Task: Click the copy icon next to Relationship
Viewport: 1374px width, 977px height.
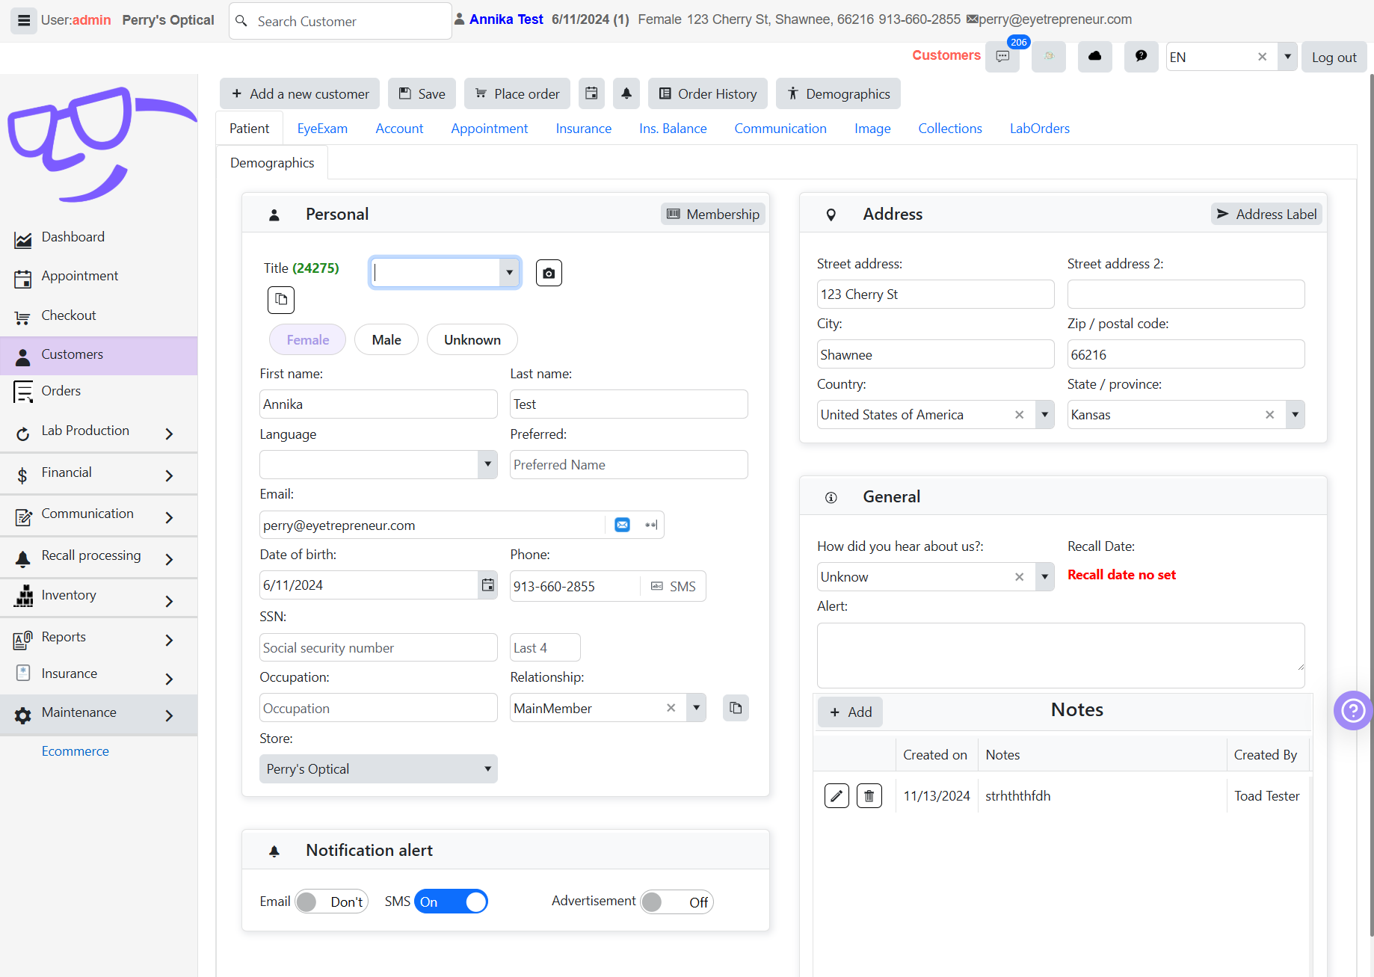Action: tap(736, 708)
